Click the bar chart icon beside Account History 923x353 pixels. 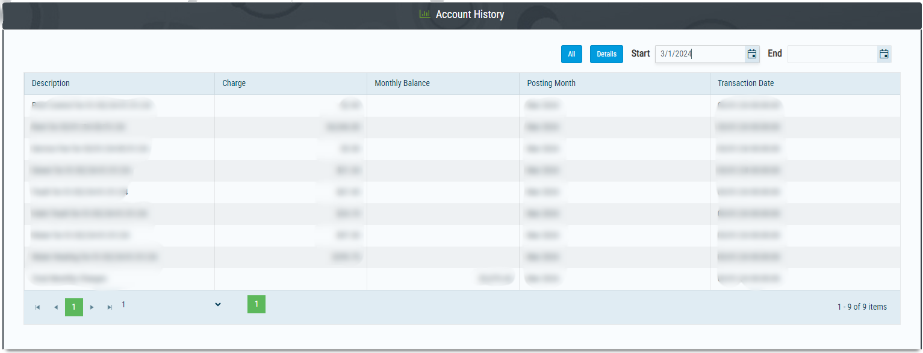(x=423, y=14)
